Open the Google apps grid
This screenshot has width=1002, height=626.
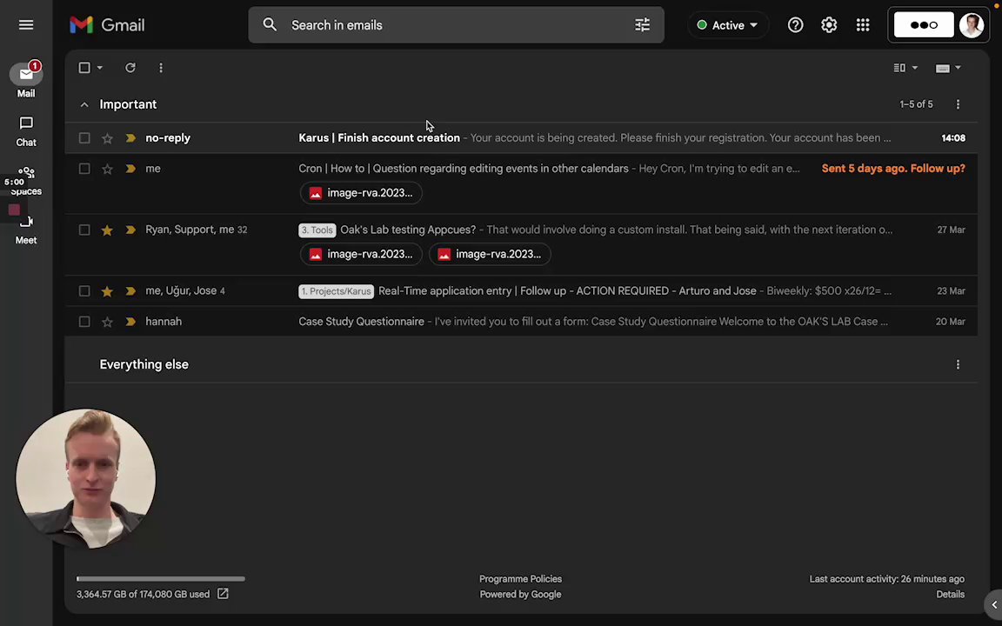(x=863, y=25)
